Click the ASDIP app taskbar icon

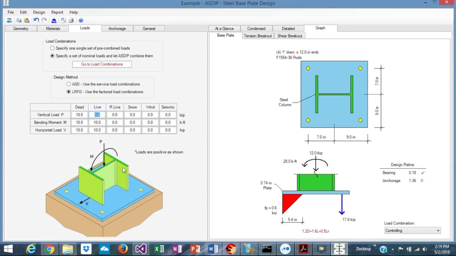(340, 249)
